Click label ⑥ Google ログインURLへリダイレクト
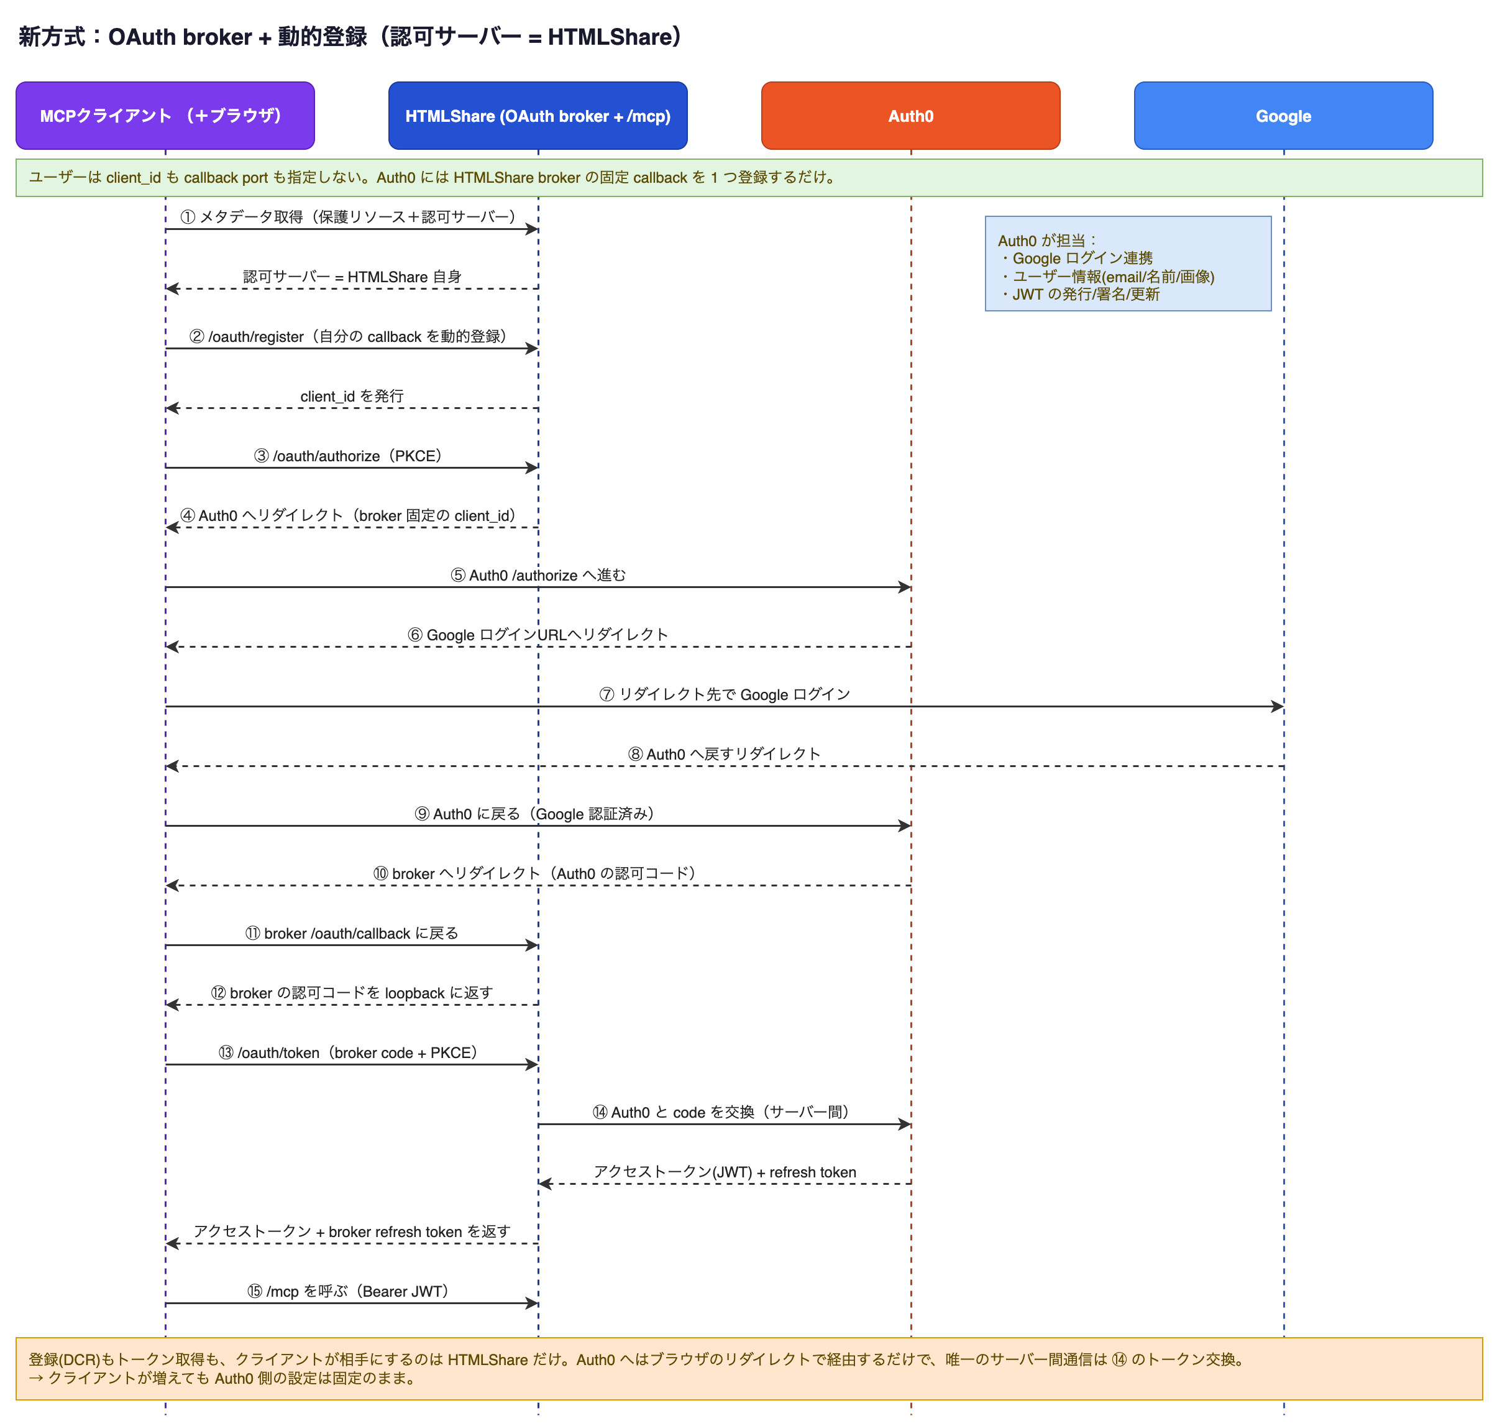 coord(538,635)
